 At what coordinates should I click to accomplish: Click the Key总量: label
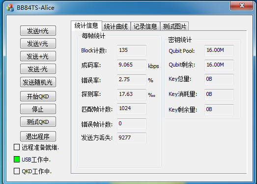tap(180, 79)
